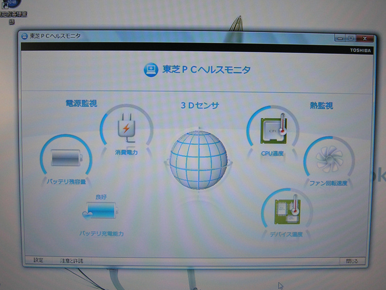Close the window with X button
Image resolution: width=386 pixels, height=290 pixels.
pos(365,39)
